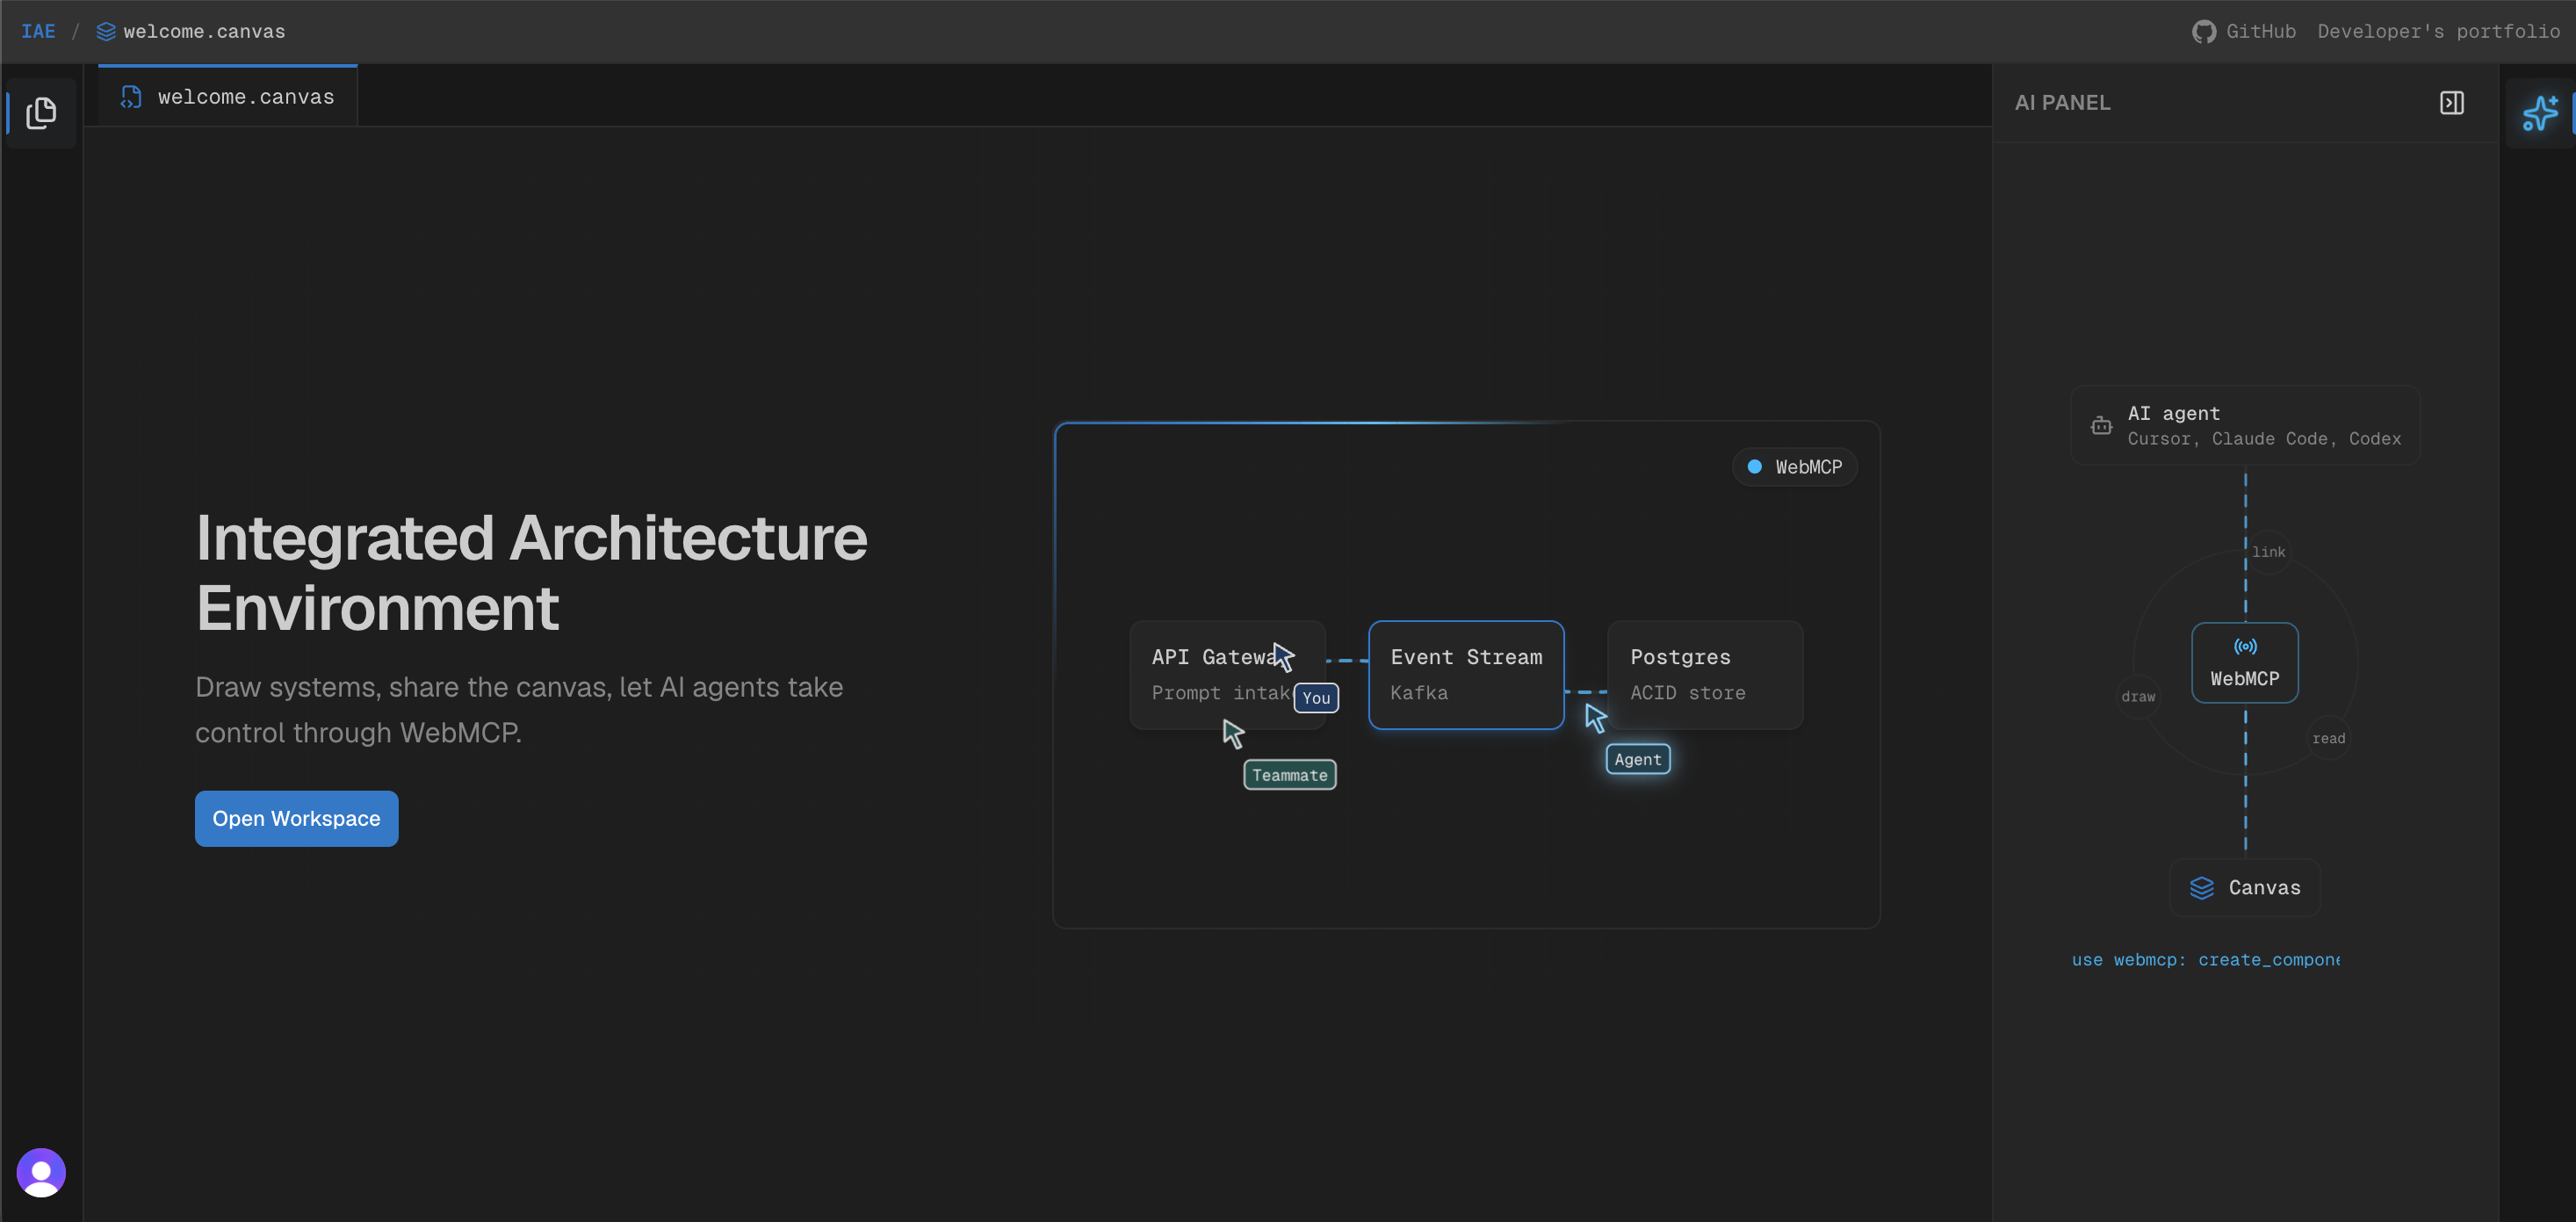Viewport: 2576px width, 1222px height.
Task: Click the blue WebMCP status dot
Action: (x=1754, y=467)
